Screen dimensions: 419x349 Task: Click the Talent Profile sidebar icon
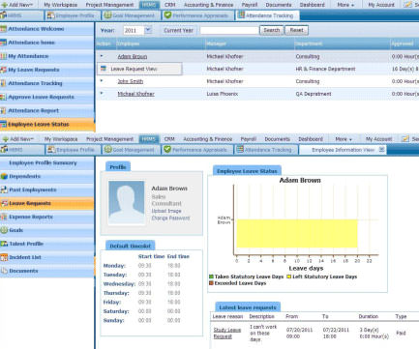pos(4,244)
